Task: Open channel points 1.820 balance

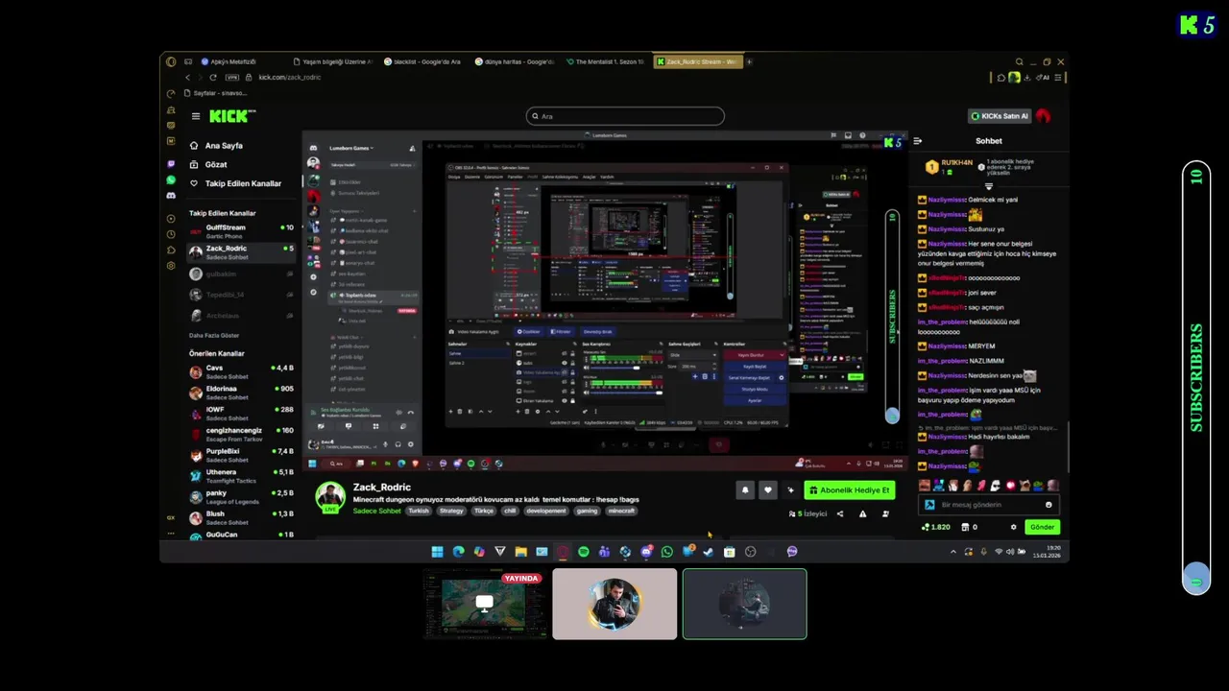Action: 935,527
